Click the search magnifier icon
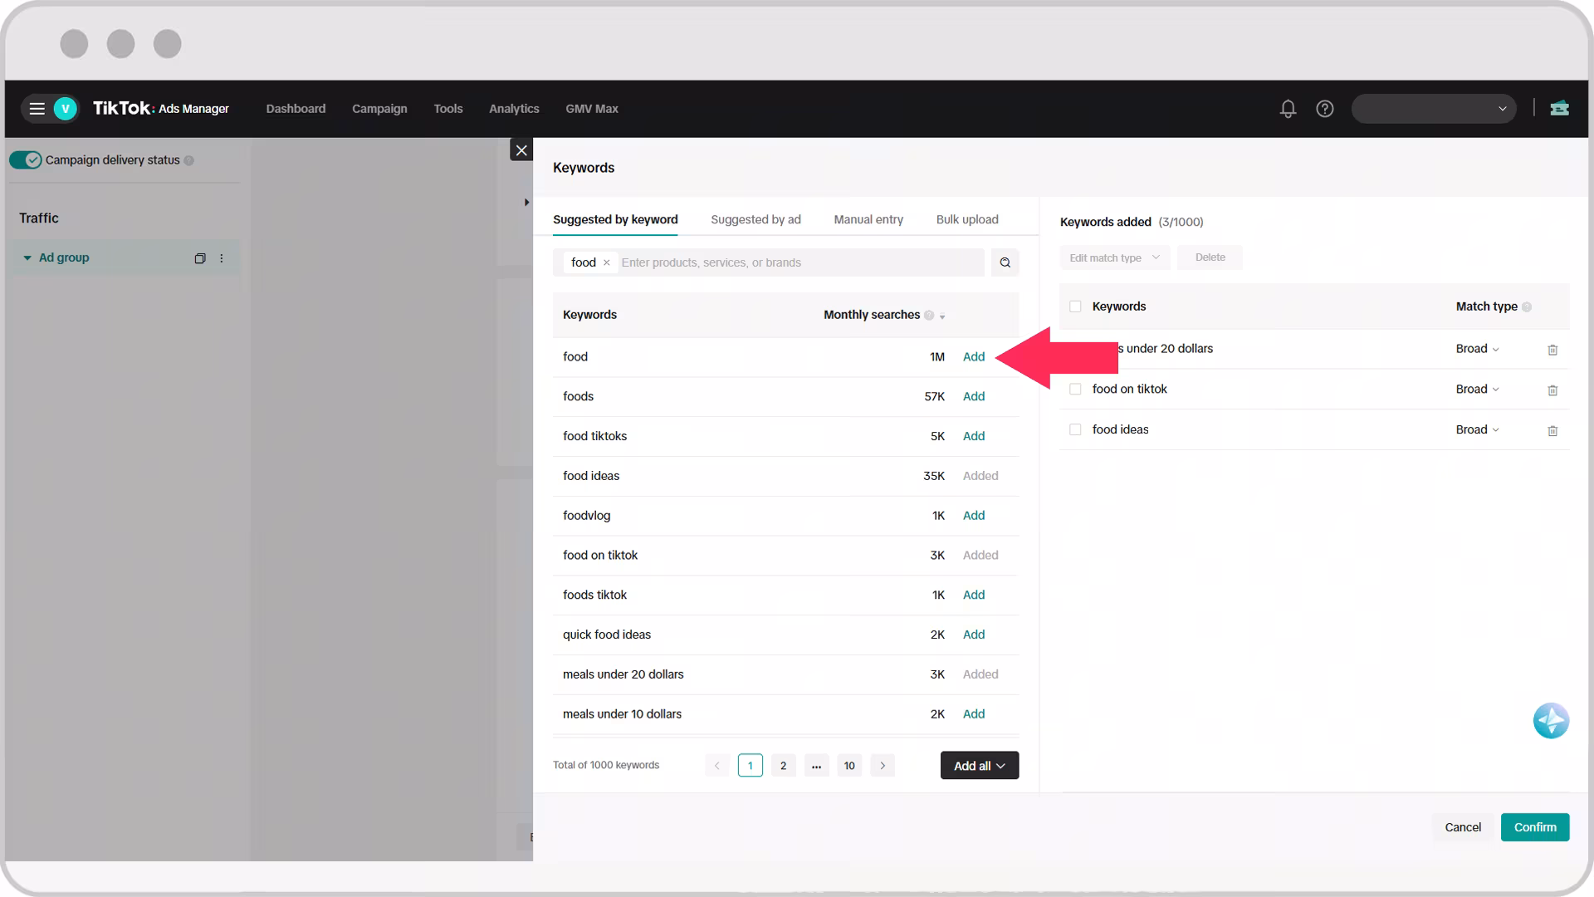 (x=1005, y=262)
